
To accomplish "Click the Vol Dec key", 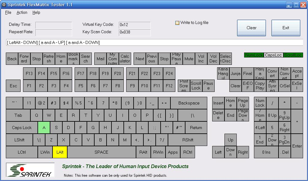I will coord(213,59).
